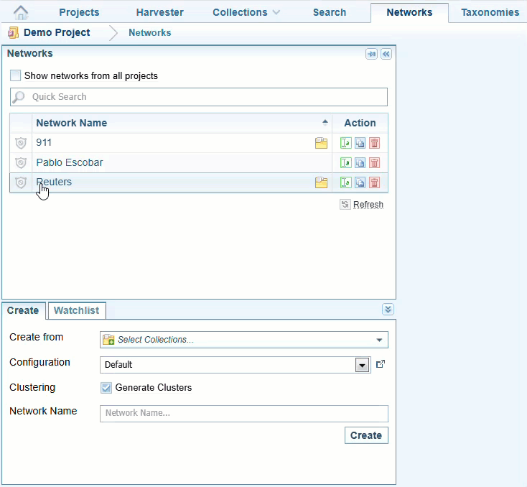
Task: Enable Show networks from all projects
Action: pos(16,75)
